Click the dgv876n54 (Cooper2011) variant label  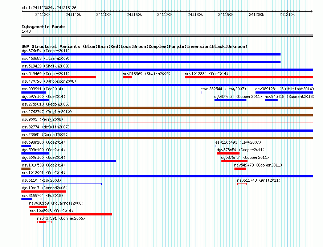pos(46,51)
